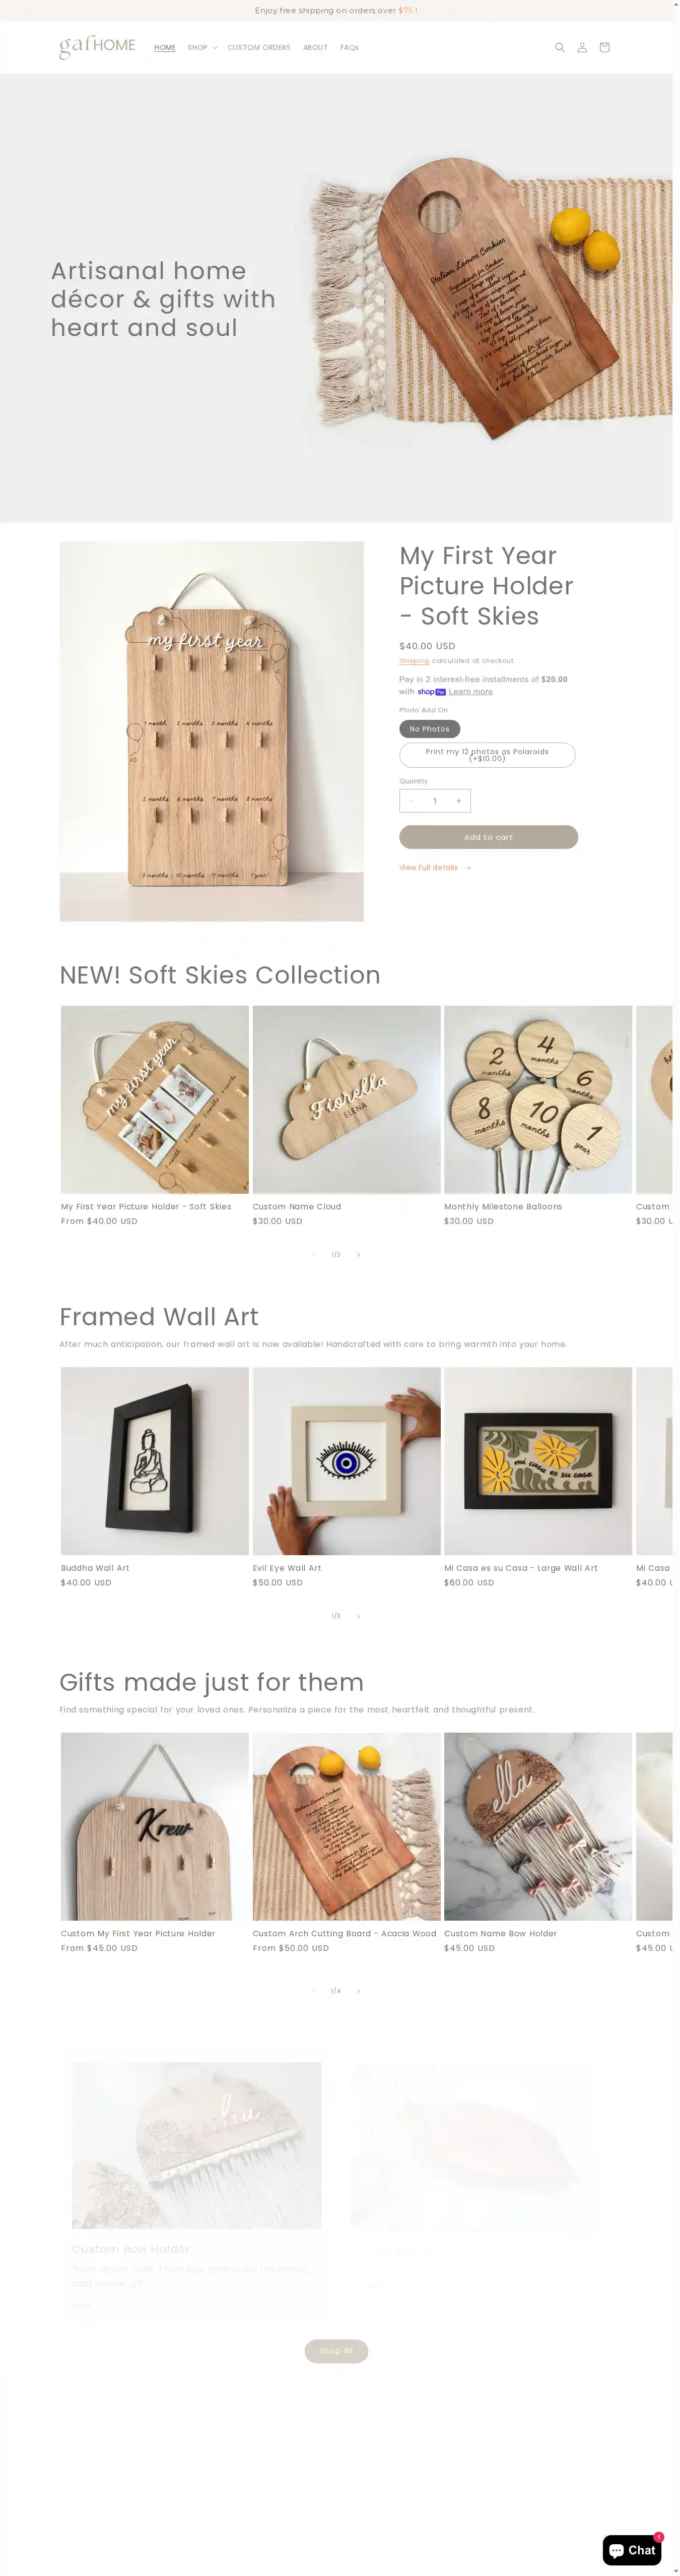Click the Shop Pay Learn more link

coord(470,691)
